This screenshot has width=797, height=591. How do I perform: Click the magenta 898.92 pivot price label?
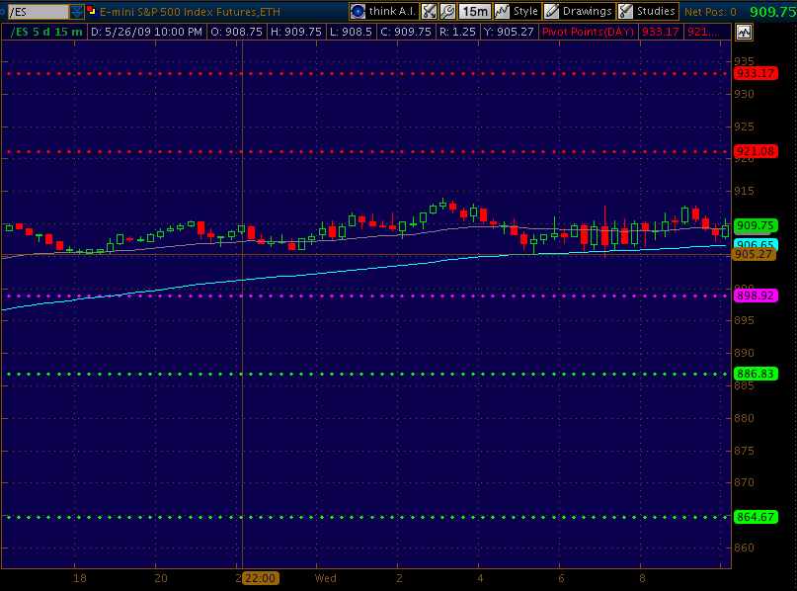pos(755,295)
